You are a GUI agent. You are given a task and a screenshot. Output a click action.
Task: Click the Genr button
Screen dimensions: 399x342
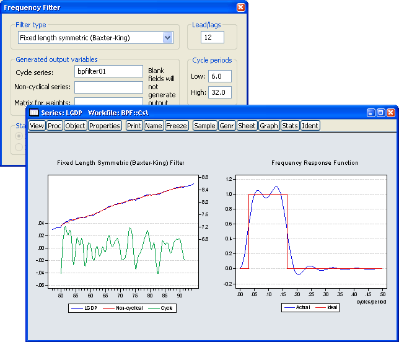click(x=227, y=126)
